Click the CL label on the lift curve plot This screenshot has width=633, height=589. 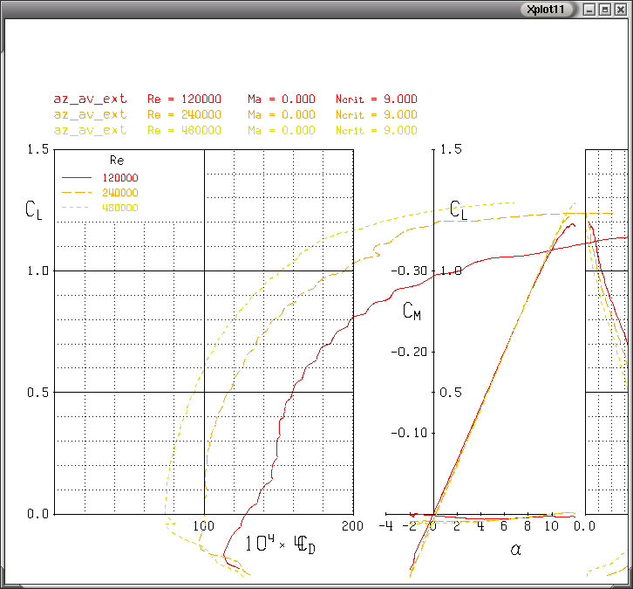click(459, 210)
